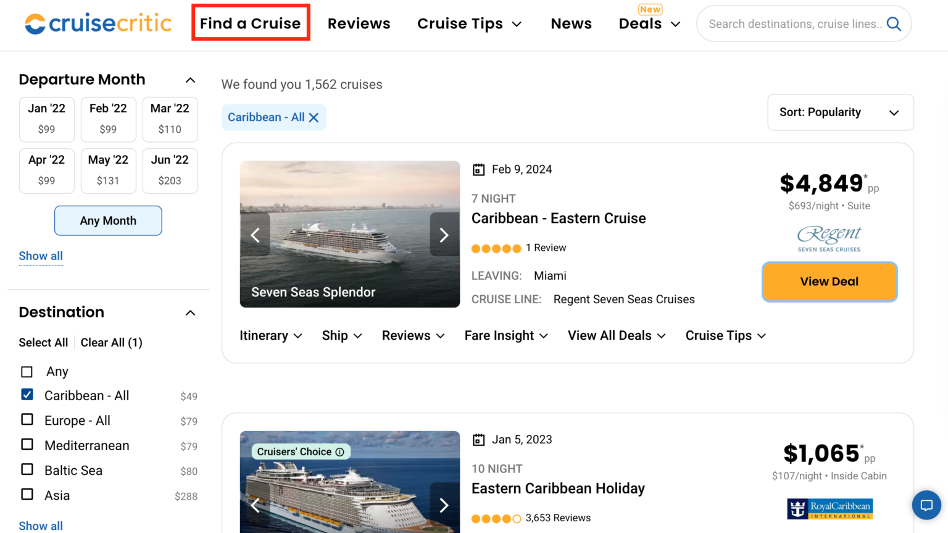
Task: Focus the search destinations input field
Action: 794,24
